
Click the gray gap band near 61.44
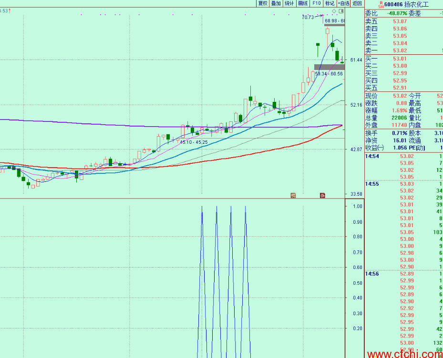coord(330,67)
